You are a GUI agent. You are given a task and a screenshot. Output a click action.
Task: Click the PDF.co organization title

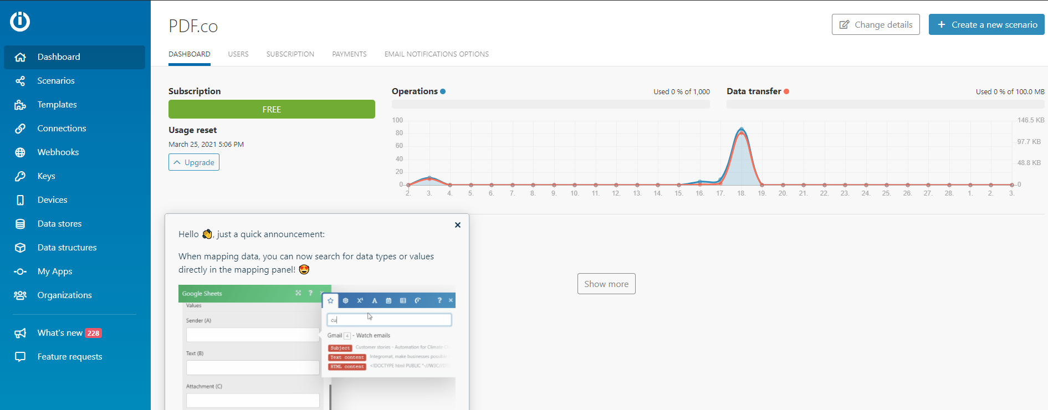(193, 26)
